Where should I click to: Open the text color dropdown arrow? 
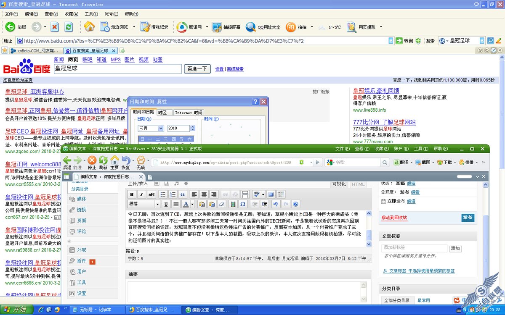(192, 204)
